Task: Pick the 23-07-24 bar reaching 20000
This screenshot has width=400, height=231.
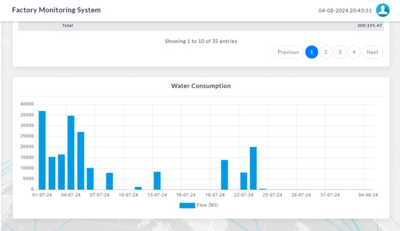Action: tap(253, 169)
